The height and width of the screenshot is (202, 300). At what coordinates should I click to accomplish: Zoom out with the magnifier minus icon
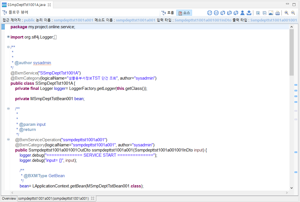pos(293,13)
